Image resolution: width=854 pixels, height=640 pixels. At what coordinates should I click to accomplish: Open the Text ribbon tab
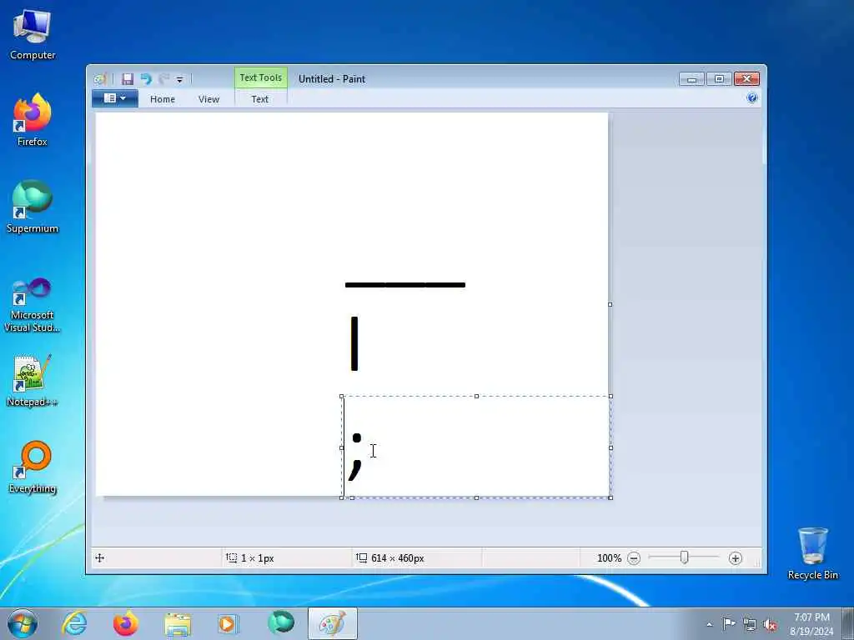coord(260,99)
